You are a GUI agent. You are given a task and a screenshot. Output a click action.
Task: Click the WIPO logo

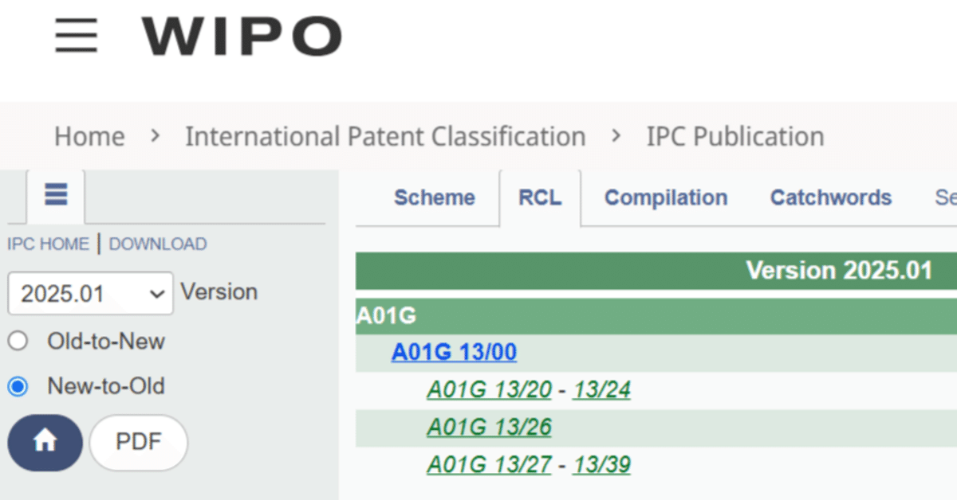tap(242, 36)
